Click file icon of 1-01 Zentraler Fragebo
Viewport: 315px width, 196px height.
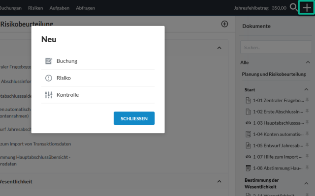[248, 100]
